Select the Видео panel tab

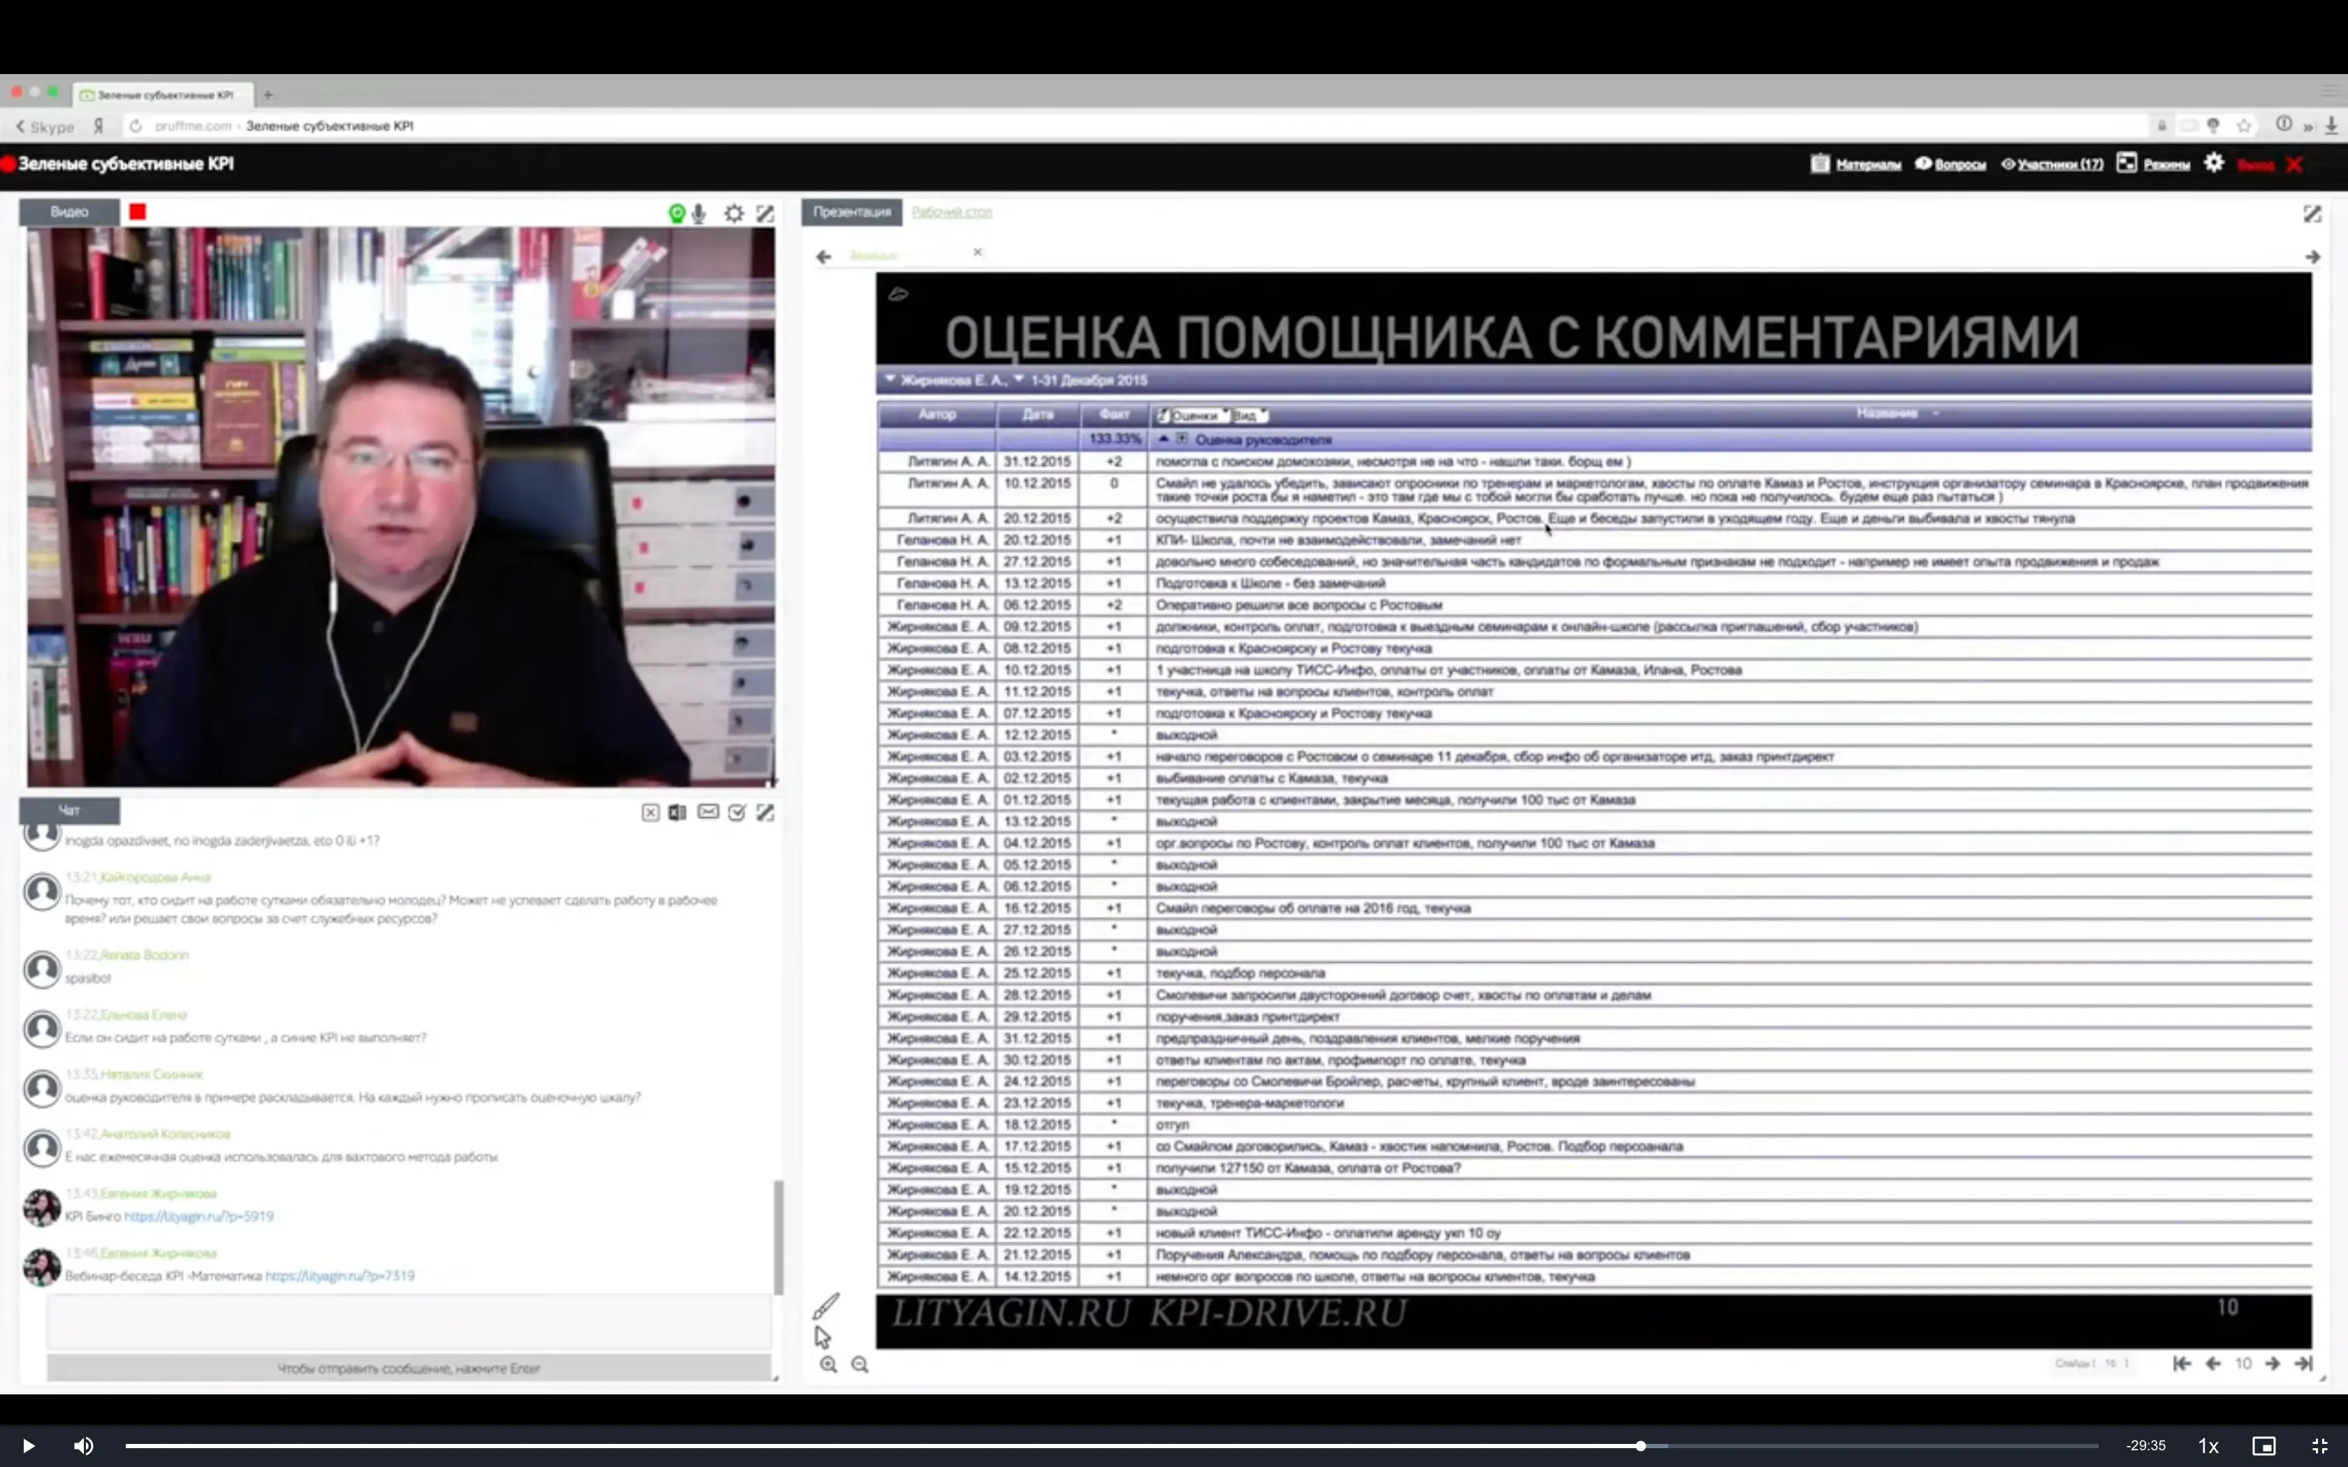coord(69,212)
